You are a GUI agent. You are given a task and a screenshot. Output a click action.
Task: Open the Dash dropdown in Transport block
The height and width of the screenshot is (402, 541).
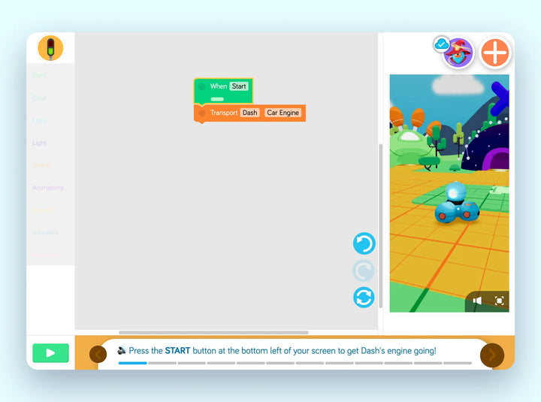point(249,113)
